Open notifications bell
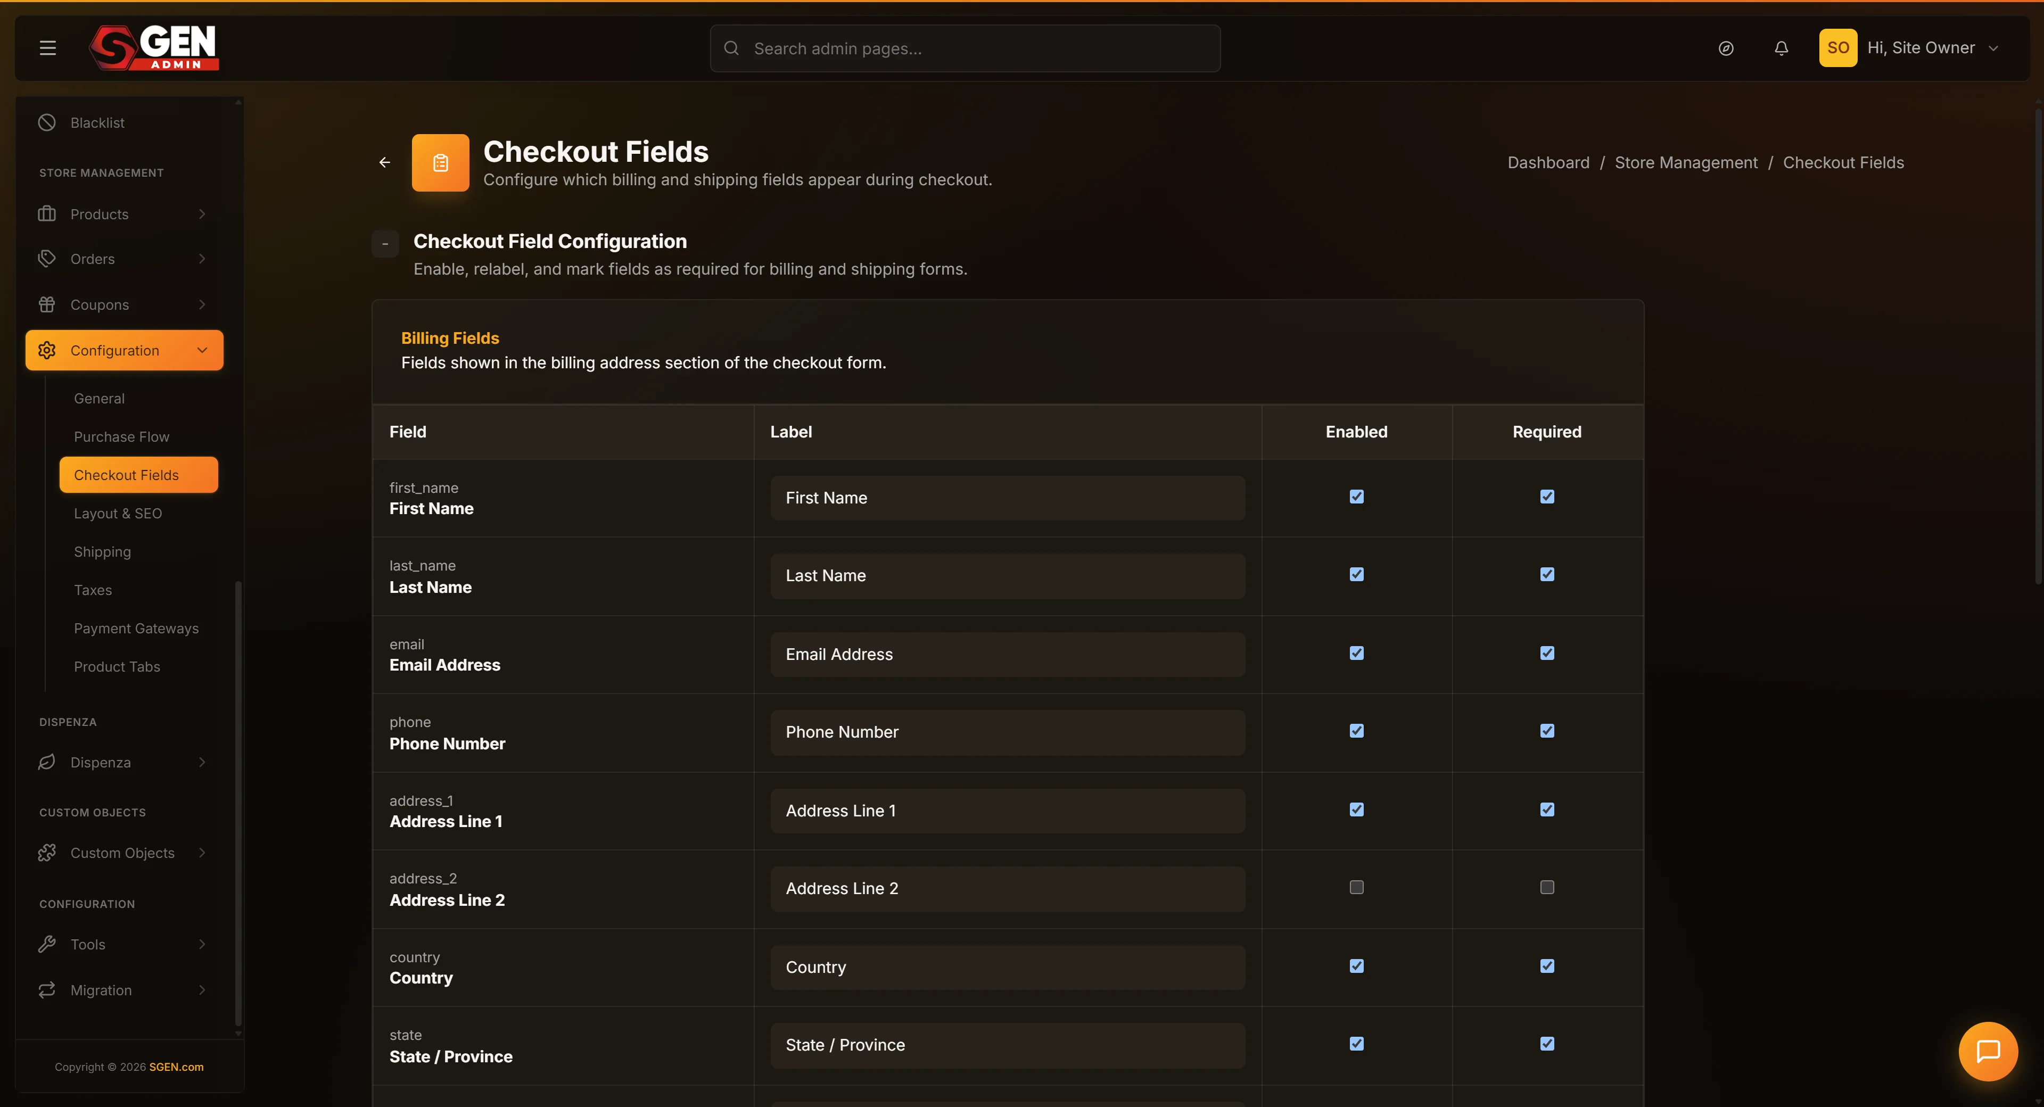 pos(1782,48)
